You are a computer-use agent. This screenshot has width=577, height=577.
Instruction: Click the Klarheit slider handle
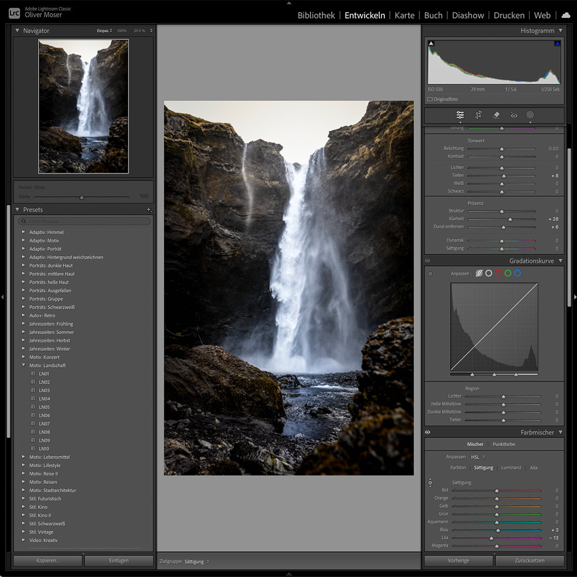510,219
